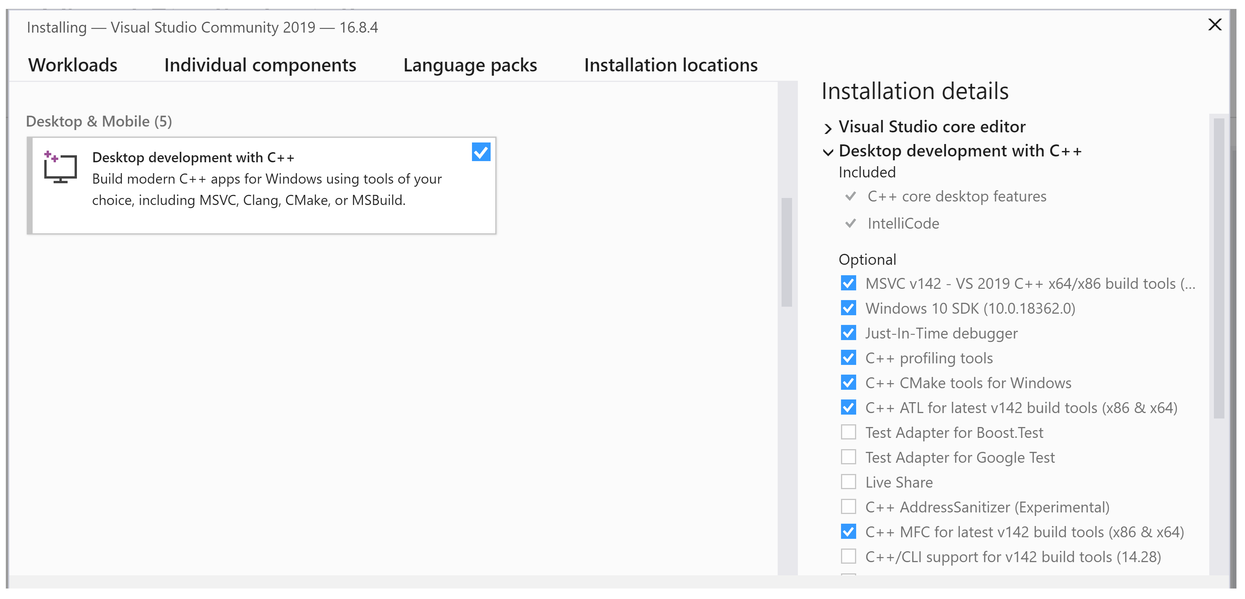Image resolution: width=1245 pixels, height=599 pixels.
Task: Open the Workloads tab
Action: (73, 65)
